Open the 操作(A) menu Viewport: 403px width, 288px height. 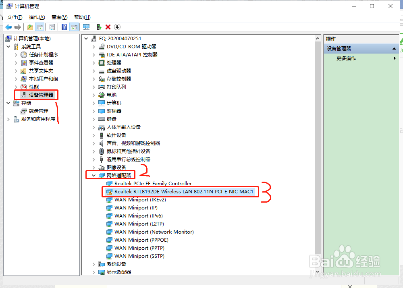(x=37, y=17)
